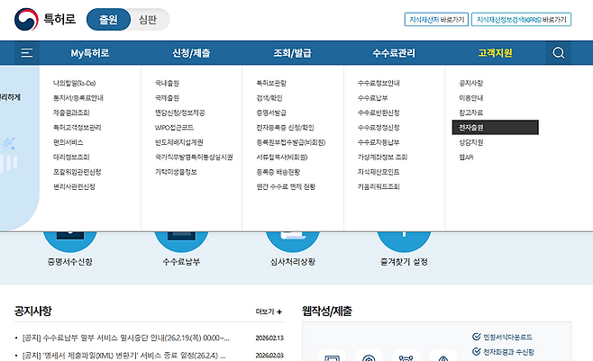The width and height of the screenshot is (593, 361).
Task: Open the 신청/제출 top menu
Action: tap(191, 53)
